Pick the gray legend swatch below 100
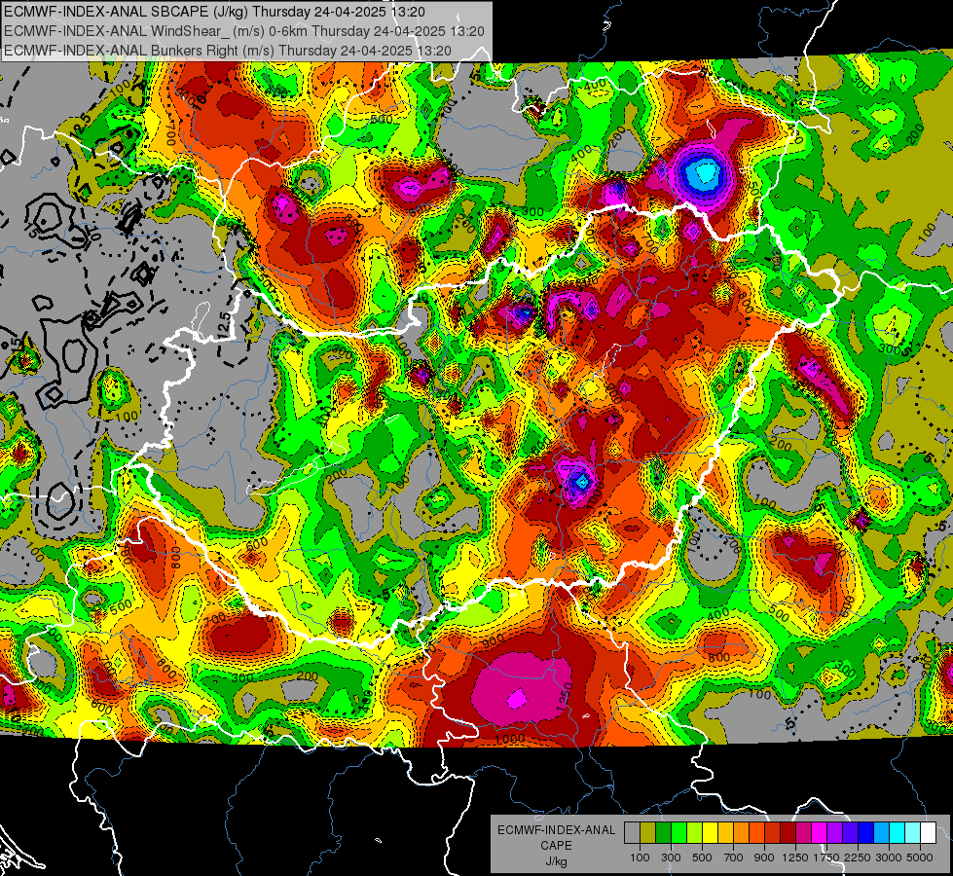The image size is (953, 876). point(632,833)
